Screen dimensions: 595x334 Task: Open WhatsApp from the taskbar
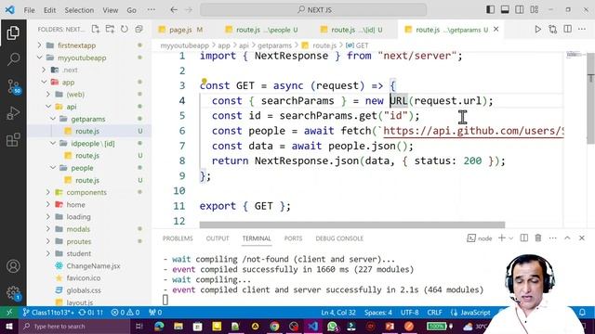[332, 326]
